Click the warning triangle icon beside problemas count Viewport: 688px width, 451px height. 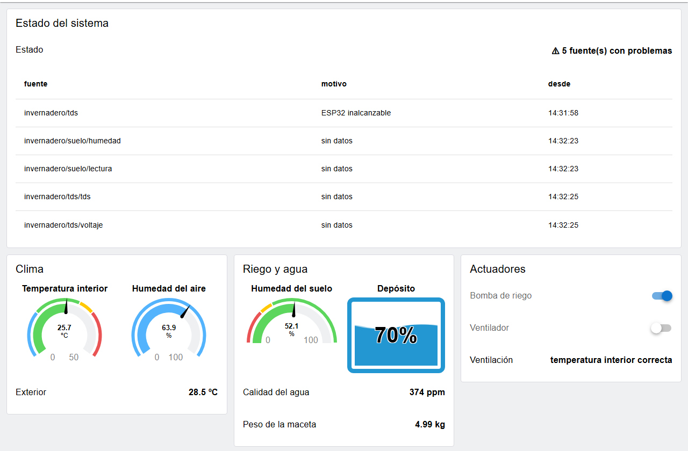pyautogui.click(x=555, y=51)
